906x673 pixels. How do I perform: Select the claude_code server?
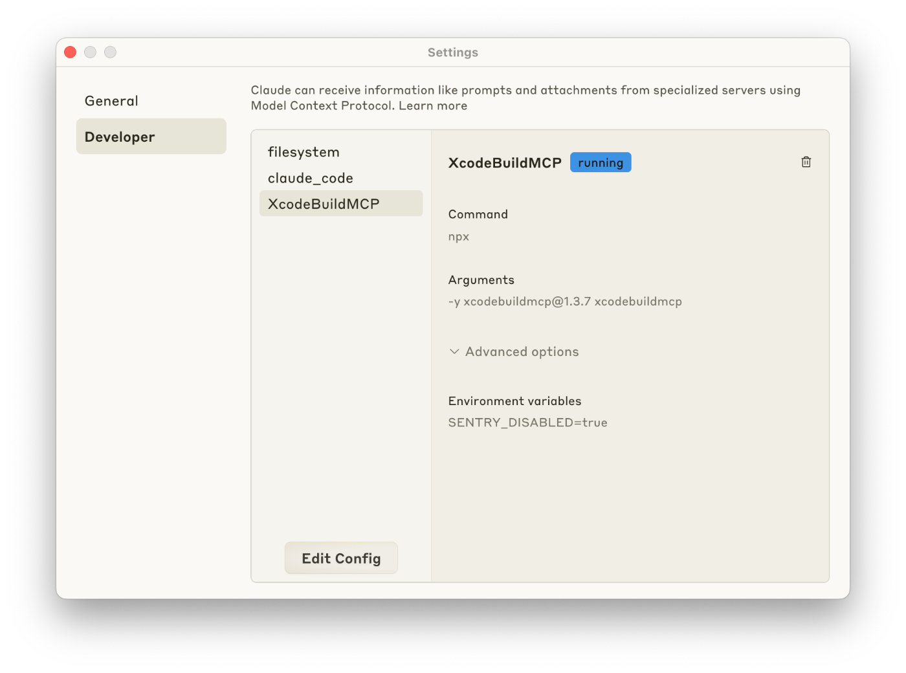tap(341, 178)
